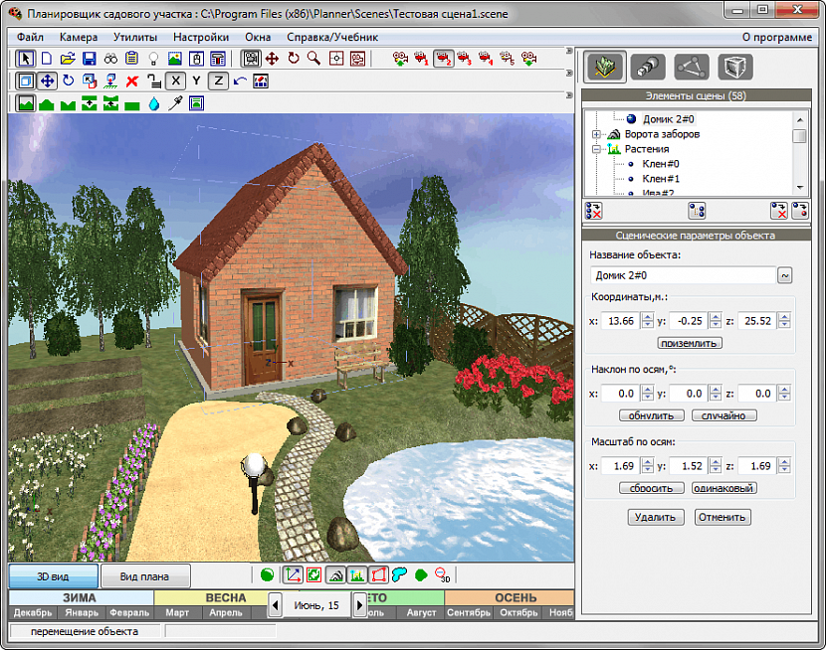This screenshot has height=650, width=826.
Task: Open the dropdown next to object name field
Action: (785, 275)
